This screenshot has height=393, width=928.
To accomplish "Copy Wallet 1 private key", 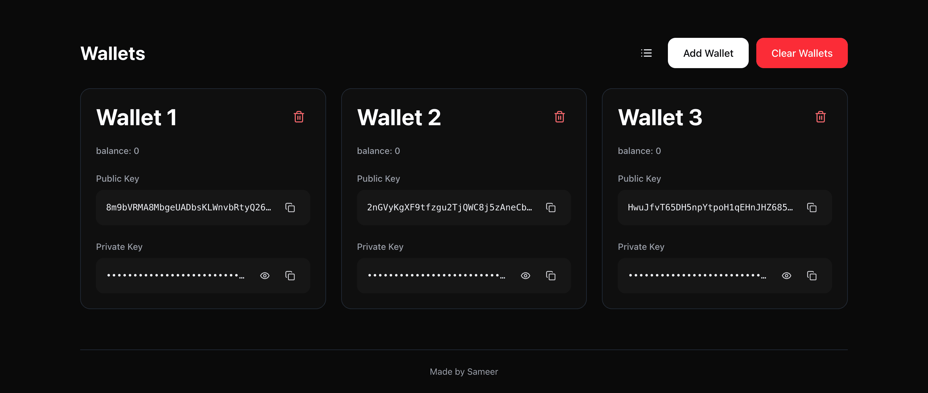I will point(290,275).
